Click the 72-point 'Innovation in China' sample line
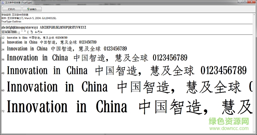The width and height of the screenshot is (257, 135). (130, 107)
